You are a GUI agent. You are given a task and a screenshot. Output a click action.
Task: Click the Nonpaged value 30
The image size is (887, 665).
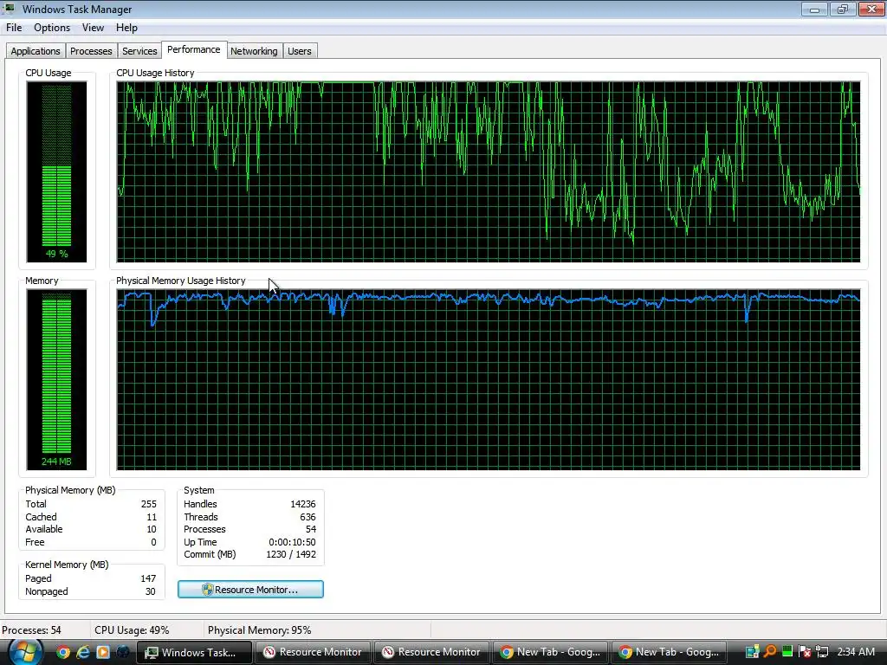151,591
